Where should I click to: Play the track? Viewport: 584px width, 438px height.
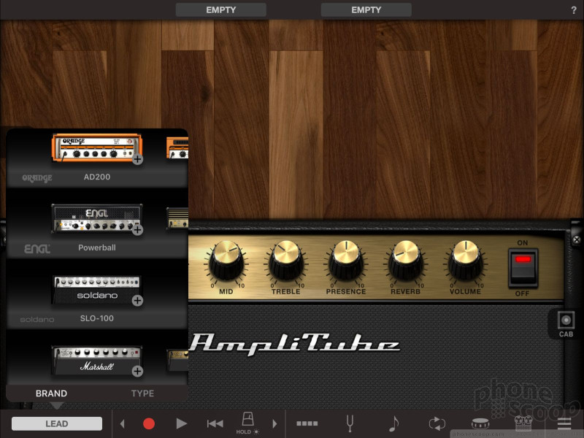tap(181, 423)
